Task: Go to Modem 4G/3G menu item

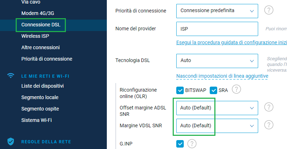Action: point(37,13)
